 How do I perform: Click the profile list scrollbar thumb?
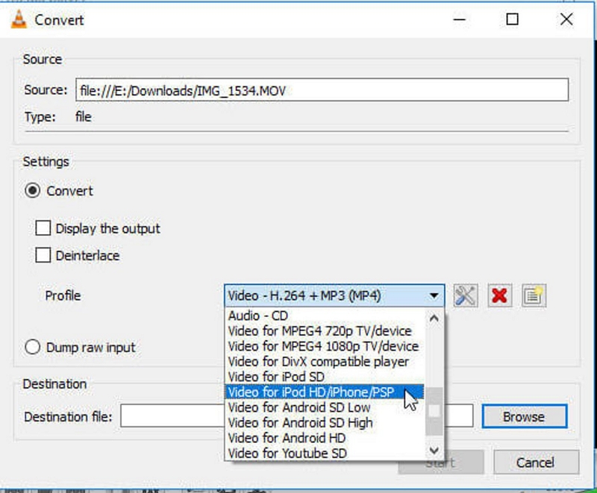click(434, 411)
